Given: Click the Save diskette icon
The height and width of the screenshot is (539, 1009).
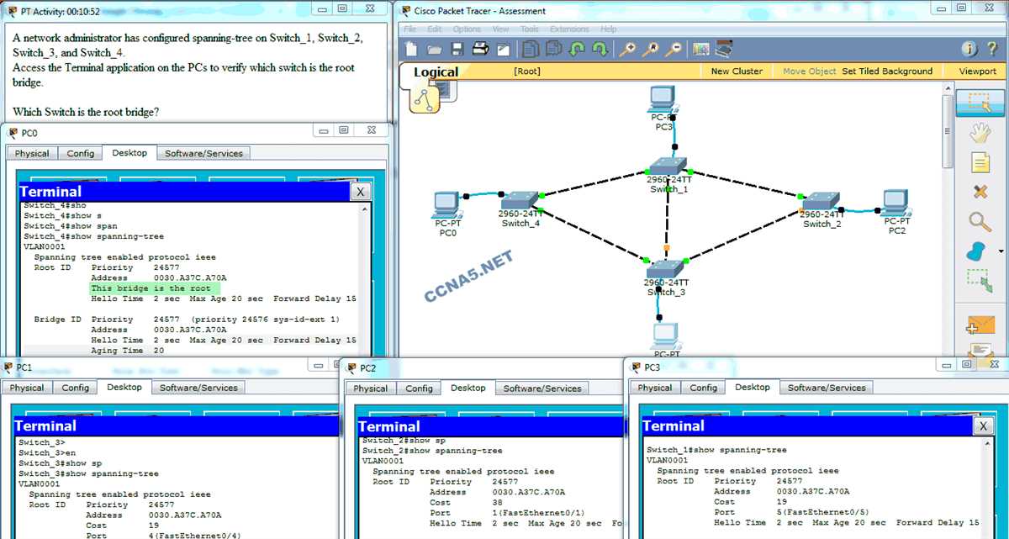Looking at the screenshot, I should [x=457, y=49].
